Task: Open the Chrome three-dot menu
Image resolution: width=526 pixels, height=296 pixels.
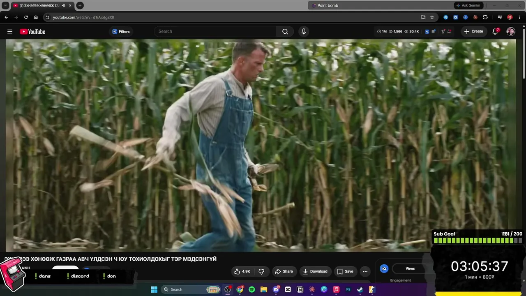Action: coord(519,17)
